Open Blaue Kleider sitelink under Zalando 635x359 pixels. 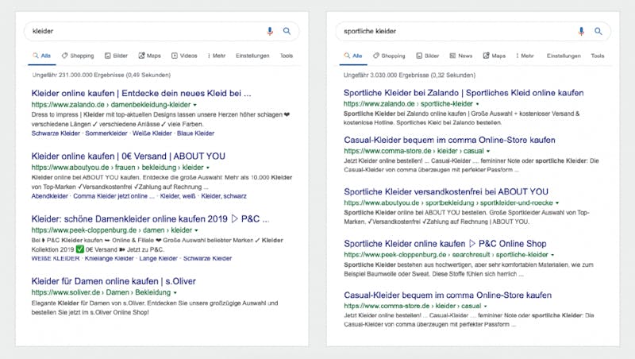point(195,133)
